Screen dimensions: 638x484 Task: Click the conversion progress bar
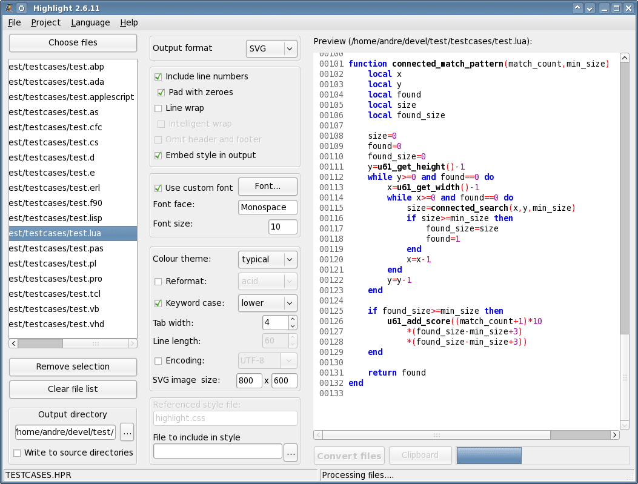pos(542,456)
